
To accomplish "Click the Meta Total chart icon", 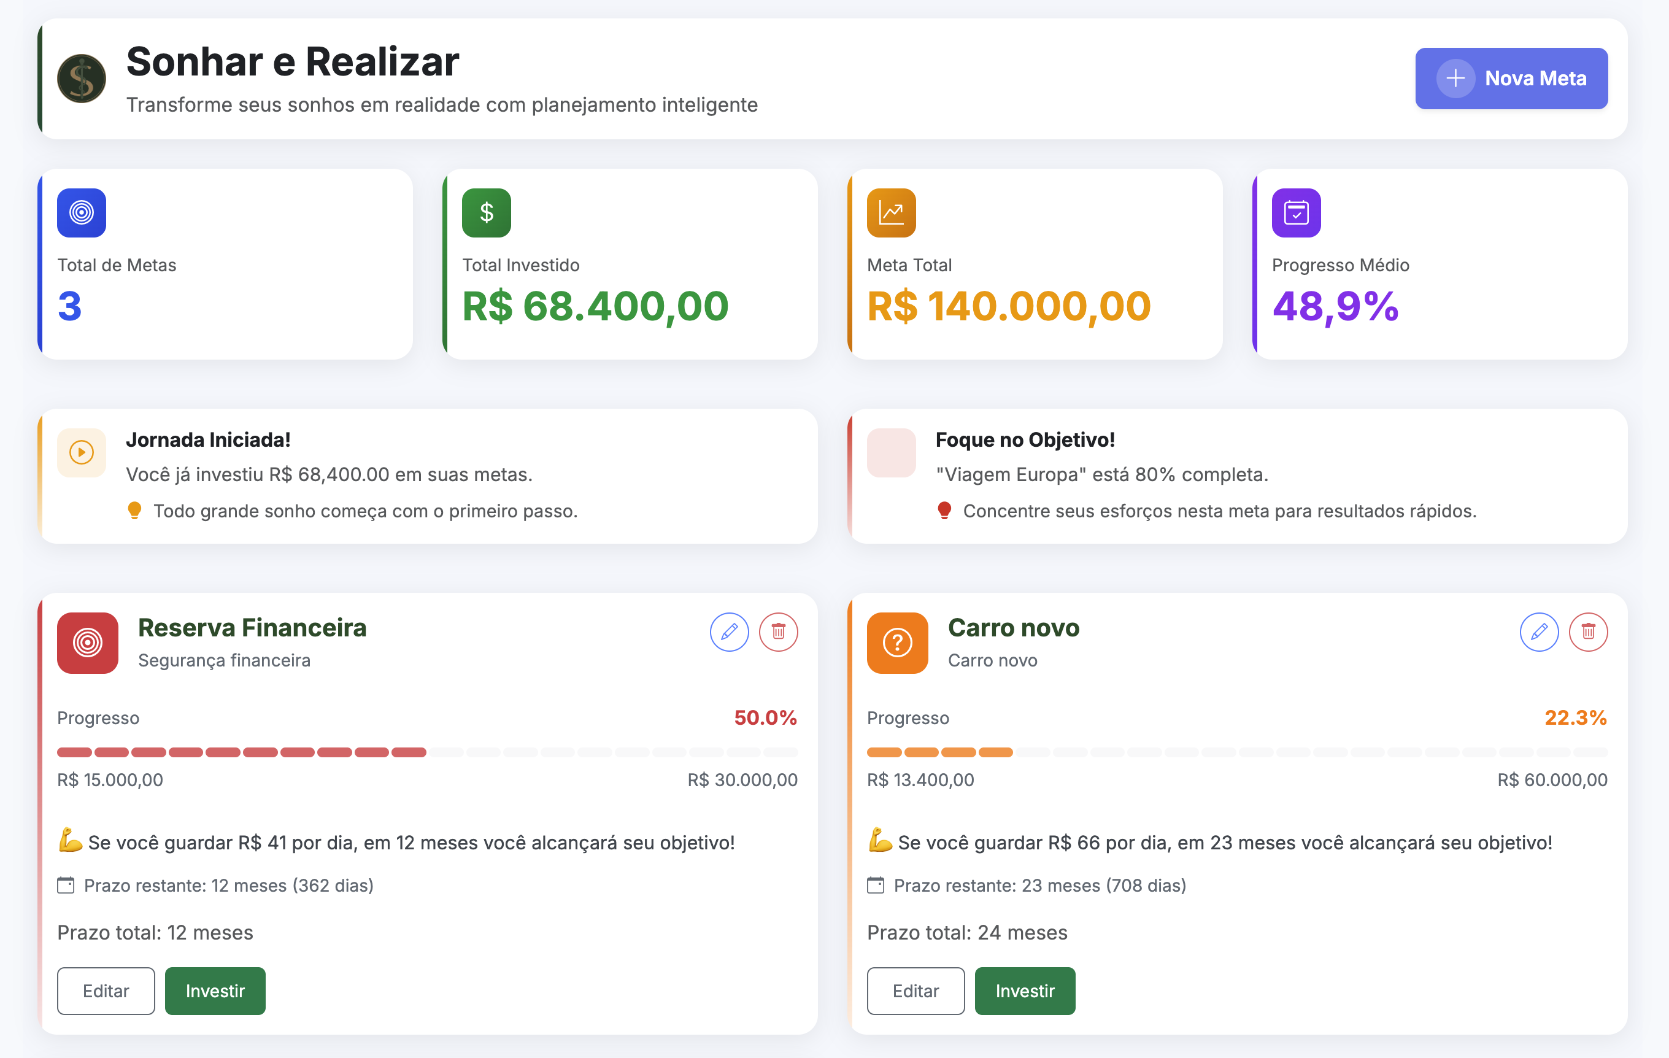I will [890, 212].
